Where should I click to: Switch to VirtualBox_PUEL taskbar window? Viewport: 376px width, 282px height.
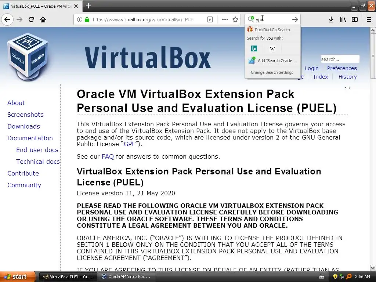[68, 277]
